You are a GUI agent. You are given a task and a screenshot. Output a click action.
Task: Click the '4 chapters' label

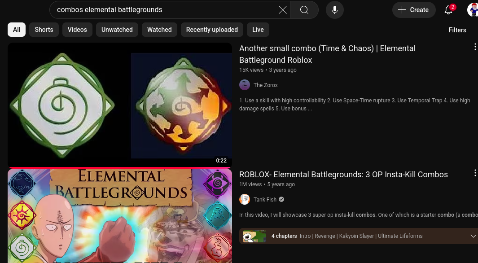[x=284, y=236]
